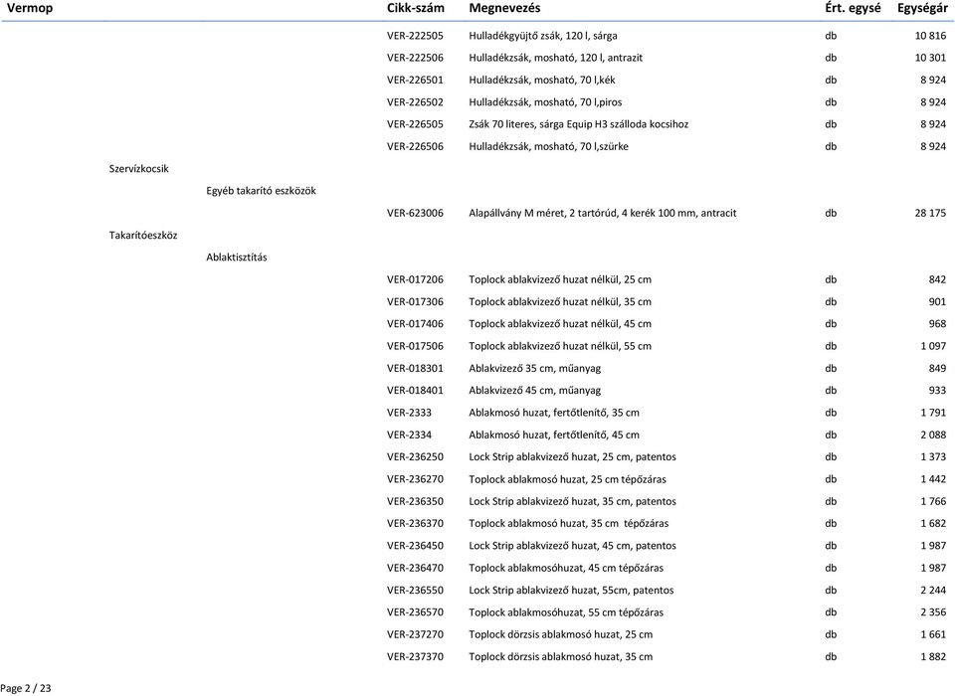Click "Ablakvizező 35 cm, műanyag" description

pyautogui.click(x=535, y=369)
